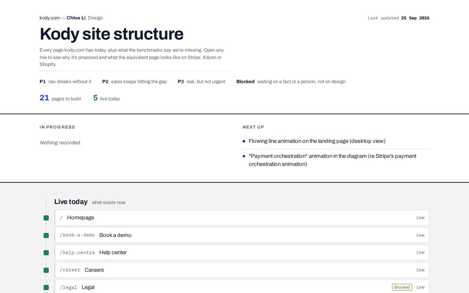This screenshot has width=469, height=293.
Task: Click the "5 live today" count
Action: pyautogui.click(x=107, y=98)
